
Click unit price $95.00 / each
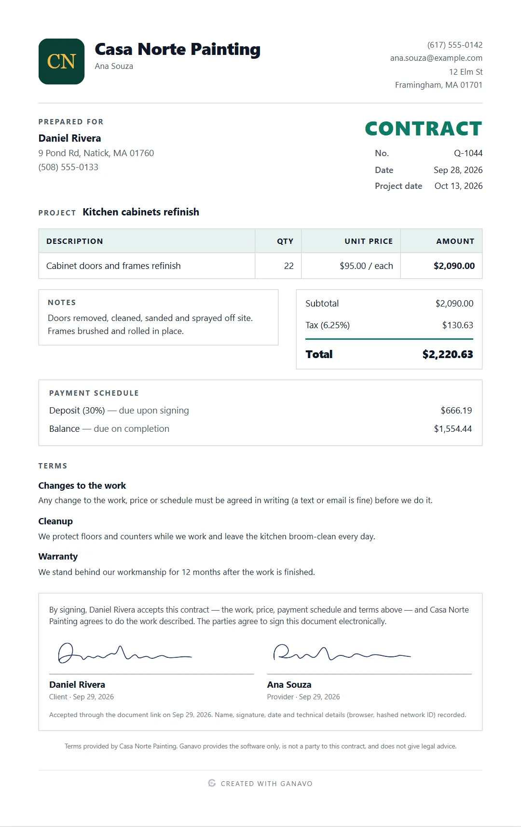tap(366, 266)
